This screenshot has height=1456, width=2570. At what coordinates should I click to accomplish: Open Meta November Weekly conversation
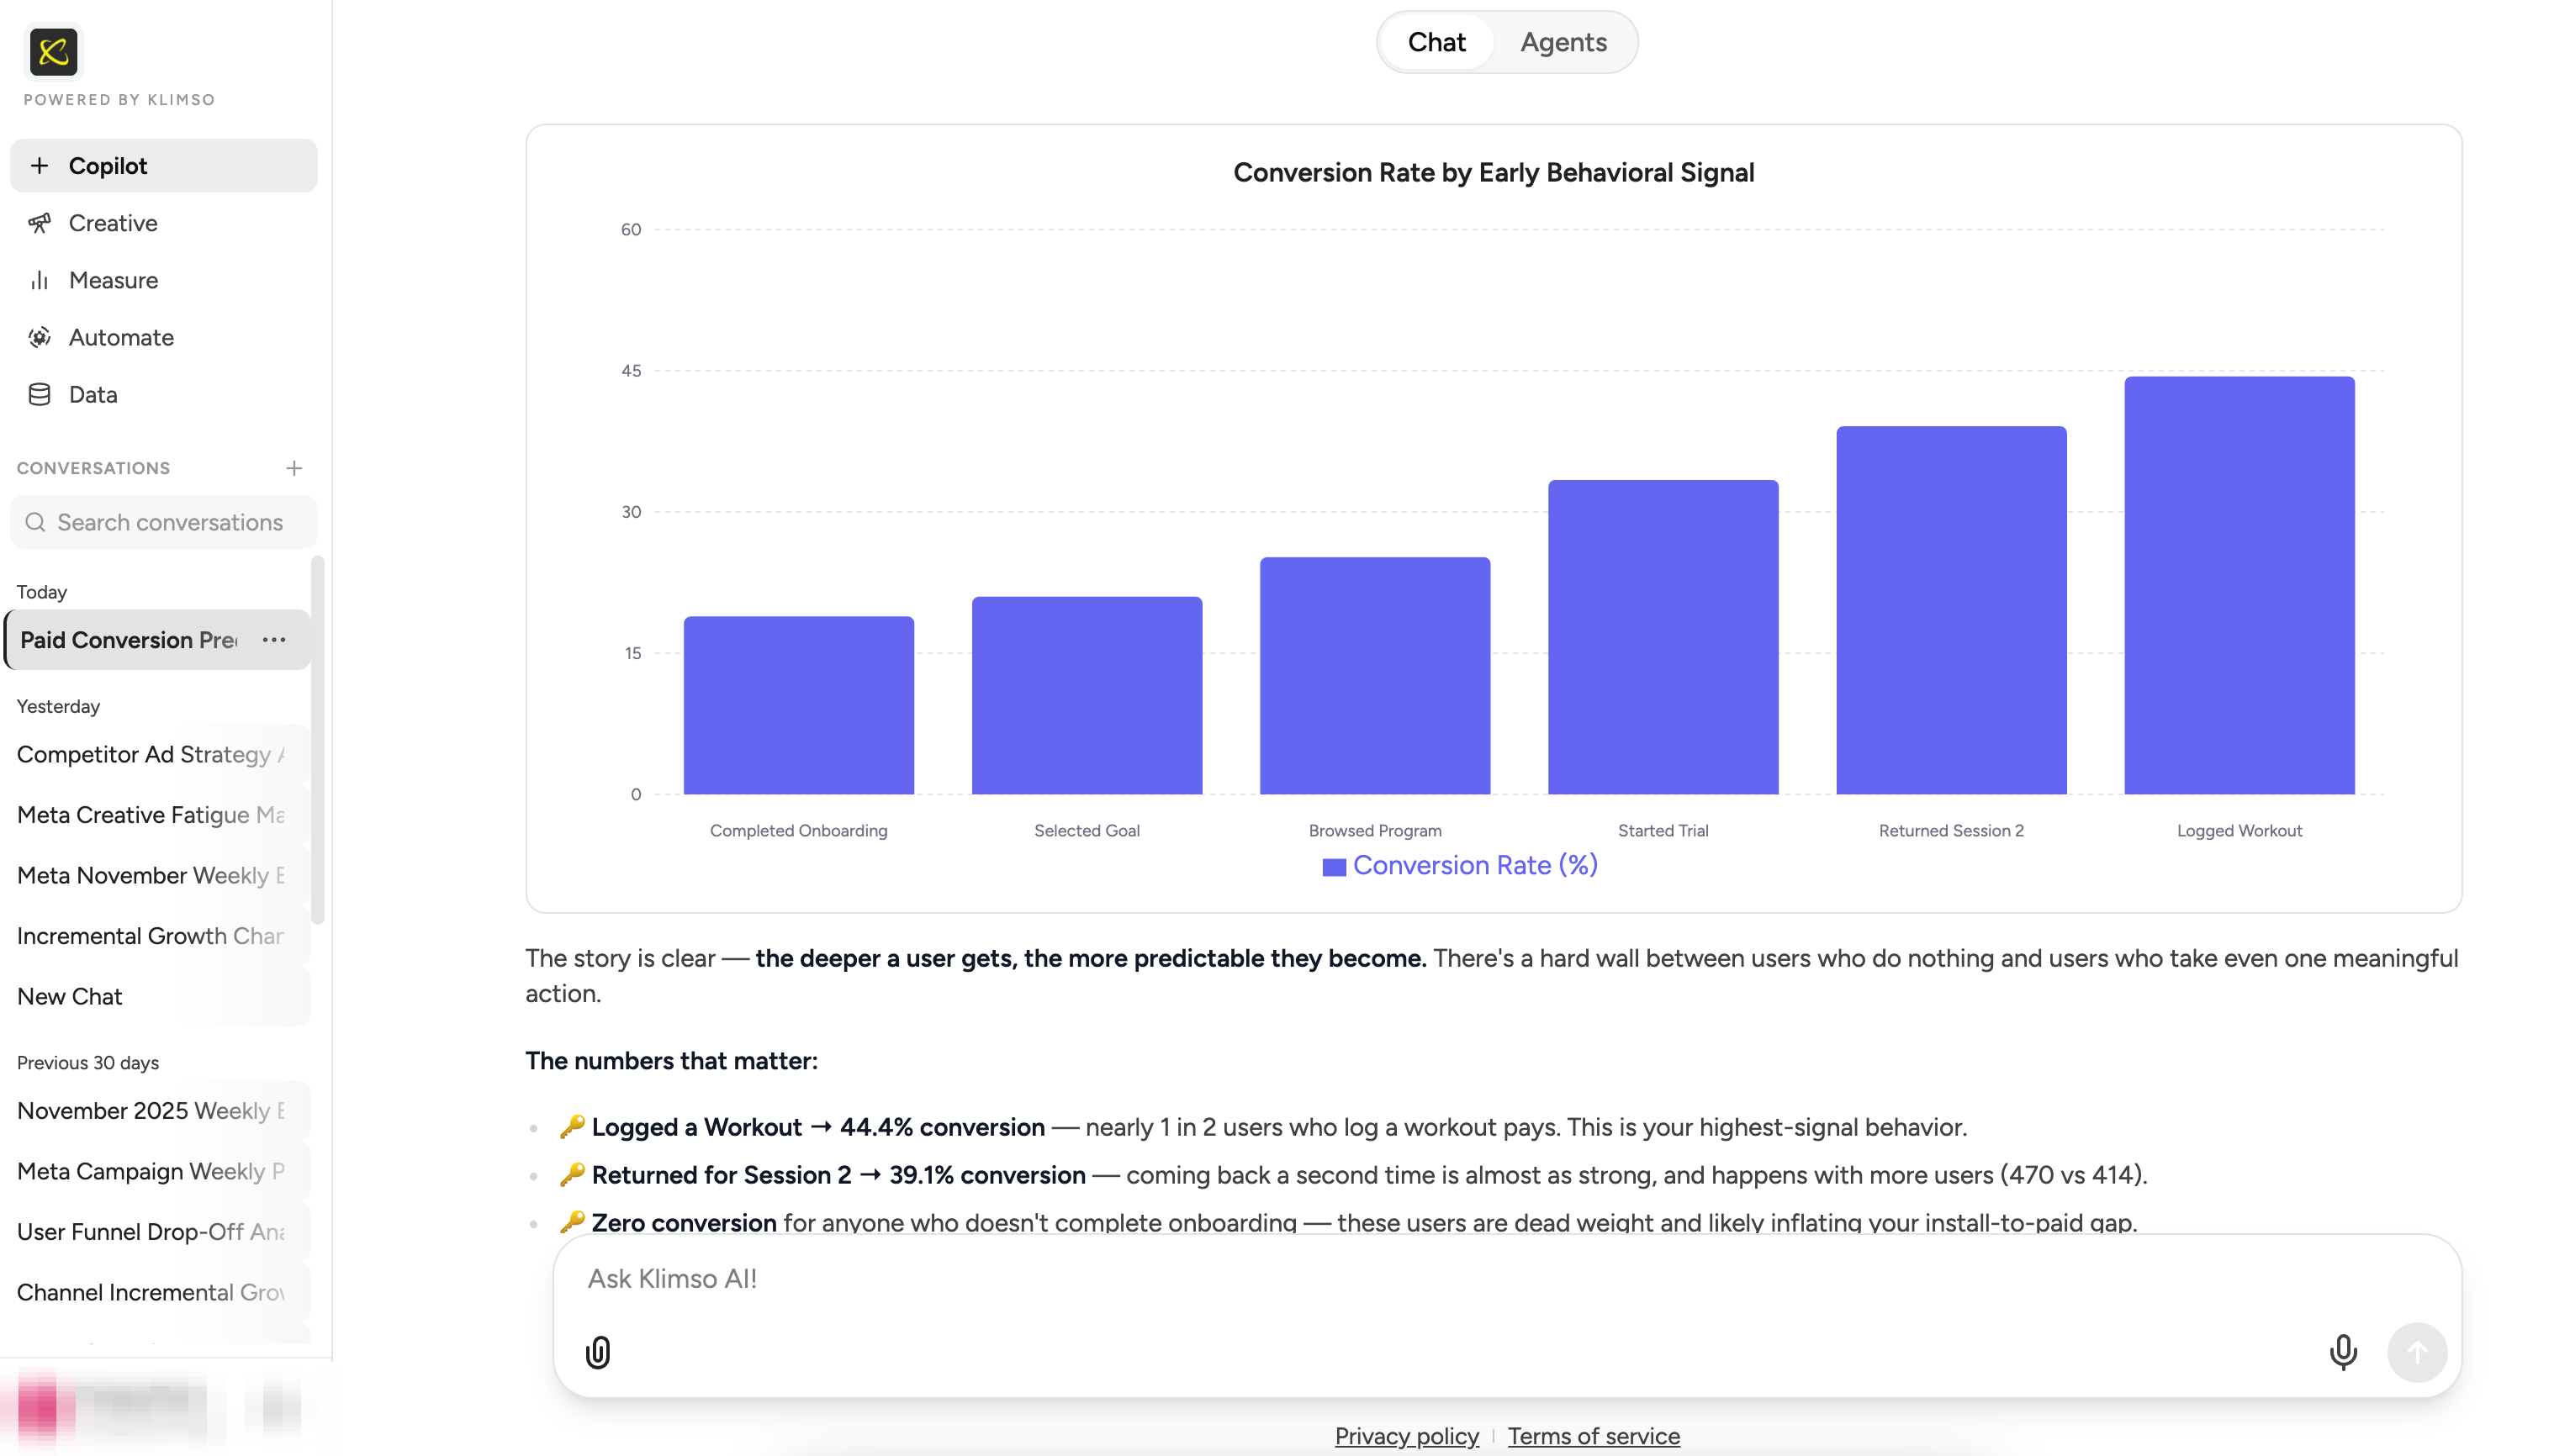157,875
